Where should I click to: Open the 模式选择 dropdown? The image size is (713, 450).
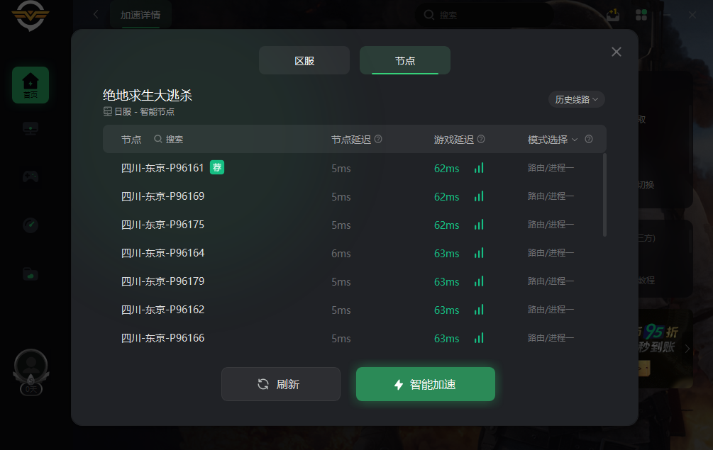click(553, 140)
